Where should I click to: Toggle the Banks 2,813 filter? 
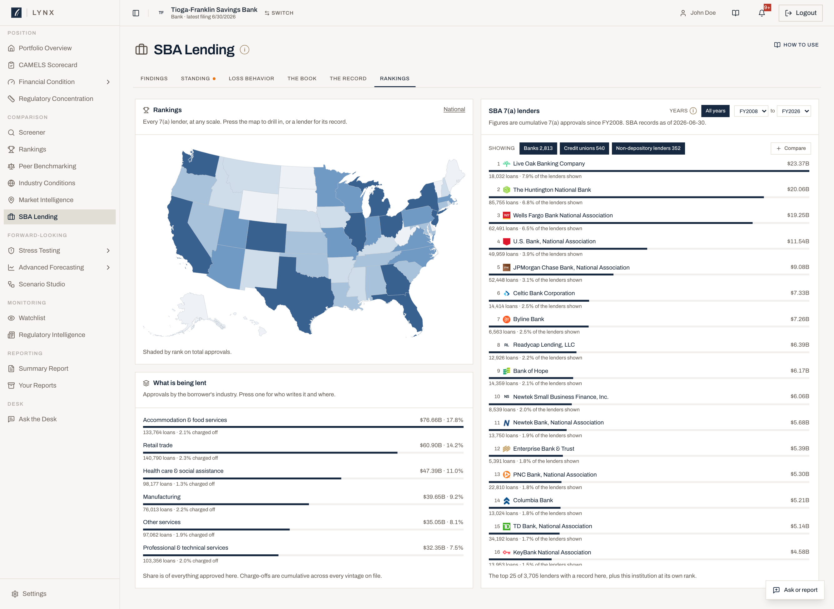click(538, 148)
